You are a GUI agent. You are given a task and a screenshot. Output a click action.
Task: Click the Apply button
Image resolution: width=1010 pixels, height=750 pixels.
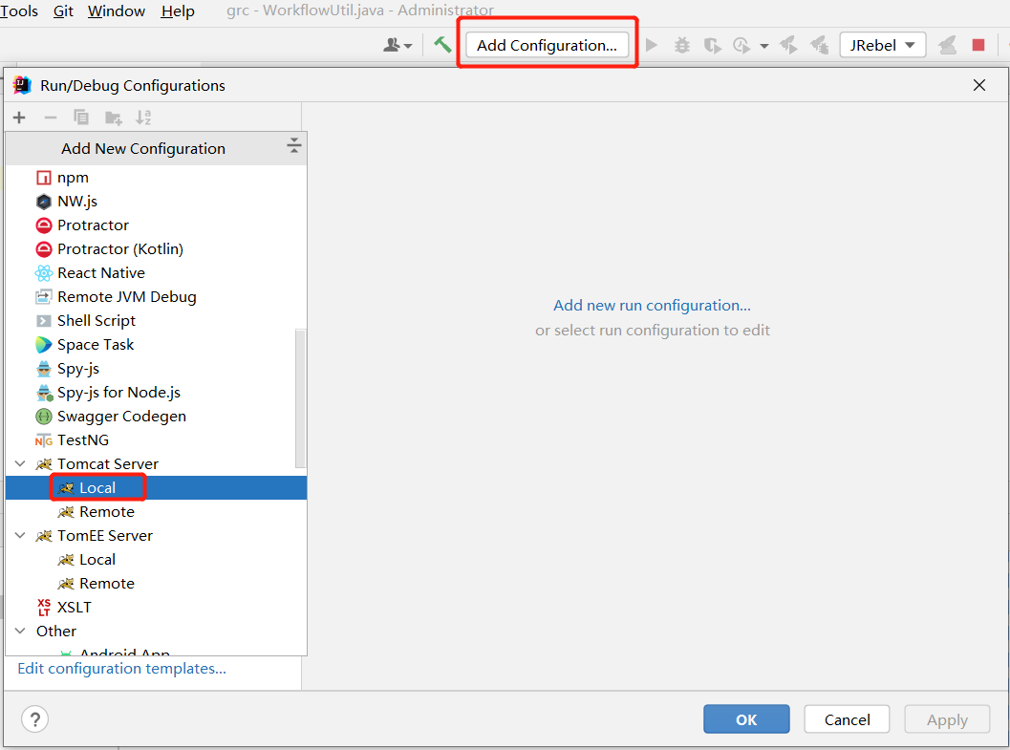click(x=947, y=719)
